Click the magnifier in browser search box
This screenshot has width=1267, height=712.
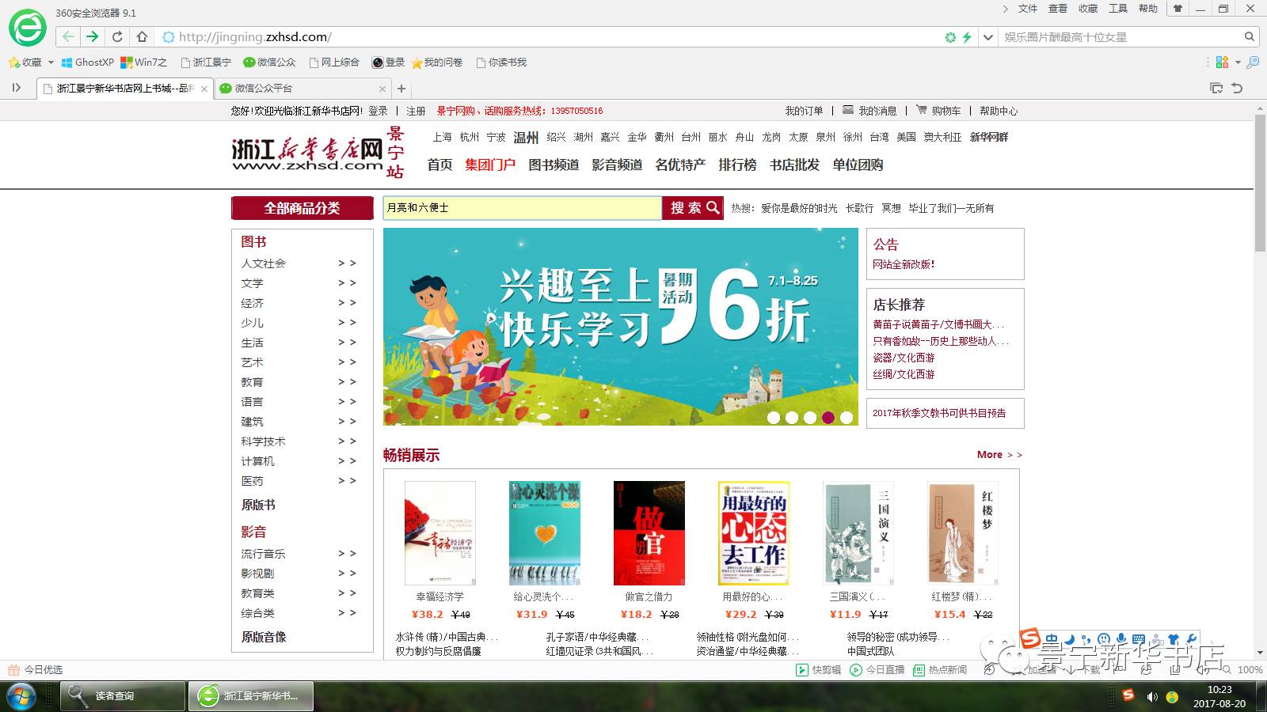pyautogui.click(x=1250, y=36)
